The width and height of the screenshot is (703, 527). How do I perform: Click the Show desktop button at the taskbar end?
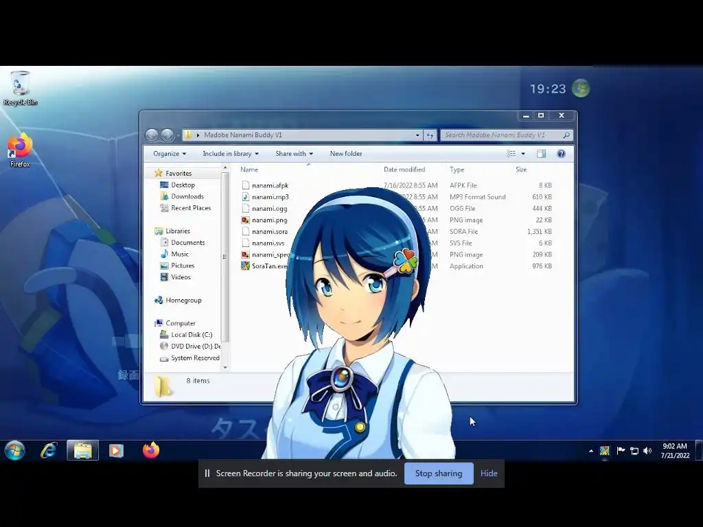coord(698,450)
